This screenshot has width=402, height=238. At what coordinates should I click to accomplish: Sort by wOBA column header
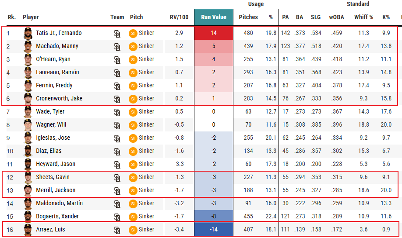pos(336,17)
